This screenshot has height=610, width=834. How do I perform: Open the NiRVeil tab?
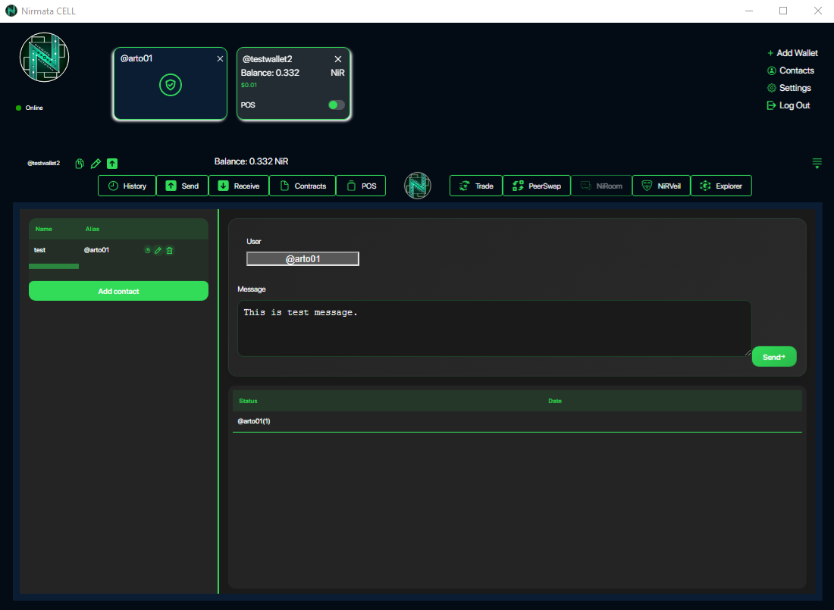[x=661, y=186]
